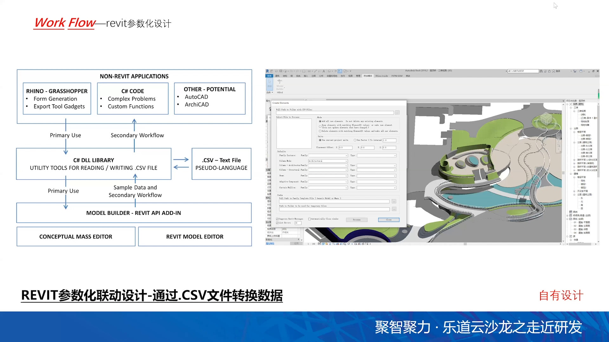Select 'Keep elements with matching ElementID' radio
The image size is (609, 342).
(320, 126)
